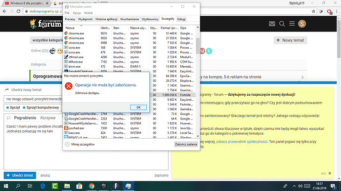This screenshot has width=341, height=191.
Task: Switch to Chrome on the taskbar
Action: (x=91, y=186)
